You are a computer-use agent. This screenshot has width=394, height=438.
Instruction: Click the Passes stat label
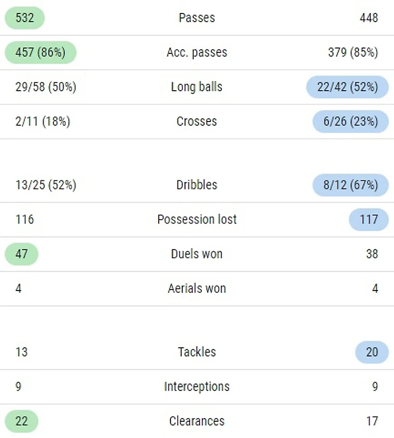pos(196,18)
